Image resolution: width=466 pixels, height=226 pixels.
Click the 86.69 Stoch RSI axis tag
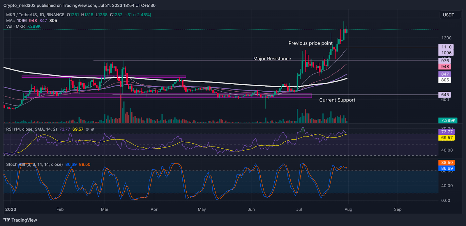tap(446, 168)
